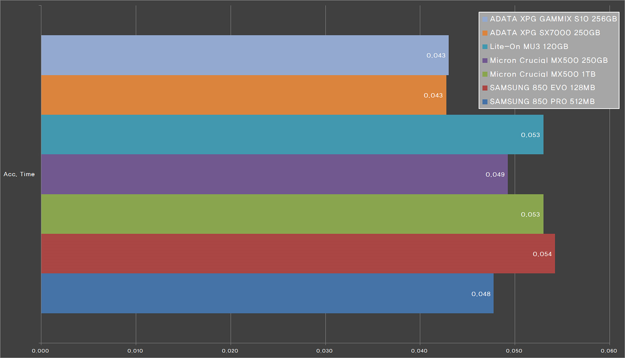The width and height of the screenshot is (625, 358).
Task: Click the green Micron MX500 1TB legend marker
Action: pos(484,74)
